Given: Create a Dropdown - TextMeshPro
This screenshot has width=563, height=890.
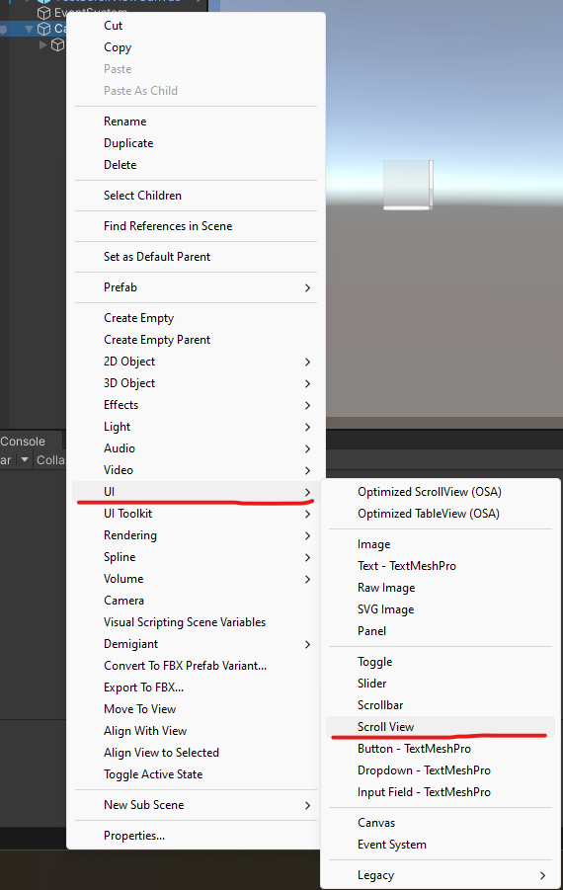Looking at the screenshot, I should click(x=441, y=770).
